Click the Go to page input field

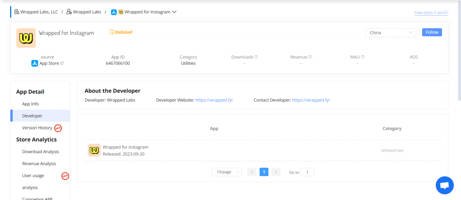point(307,172)
